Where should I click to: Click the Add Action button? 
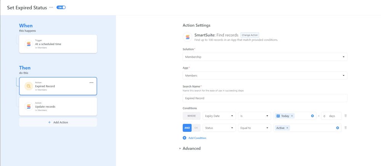(x=58, y=122)
